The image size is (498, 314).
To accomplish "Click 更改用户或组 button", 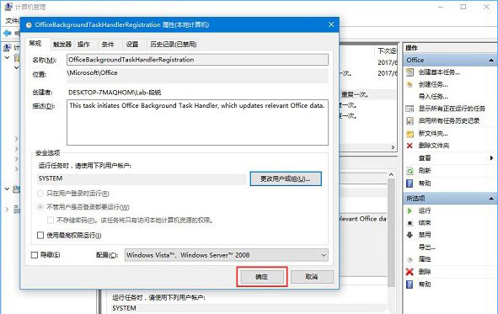I will (286, 178).
